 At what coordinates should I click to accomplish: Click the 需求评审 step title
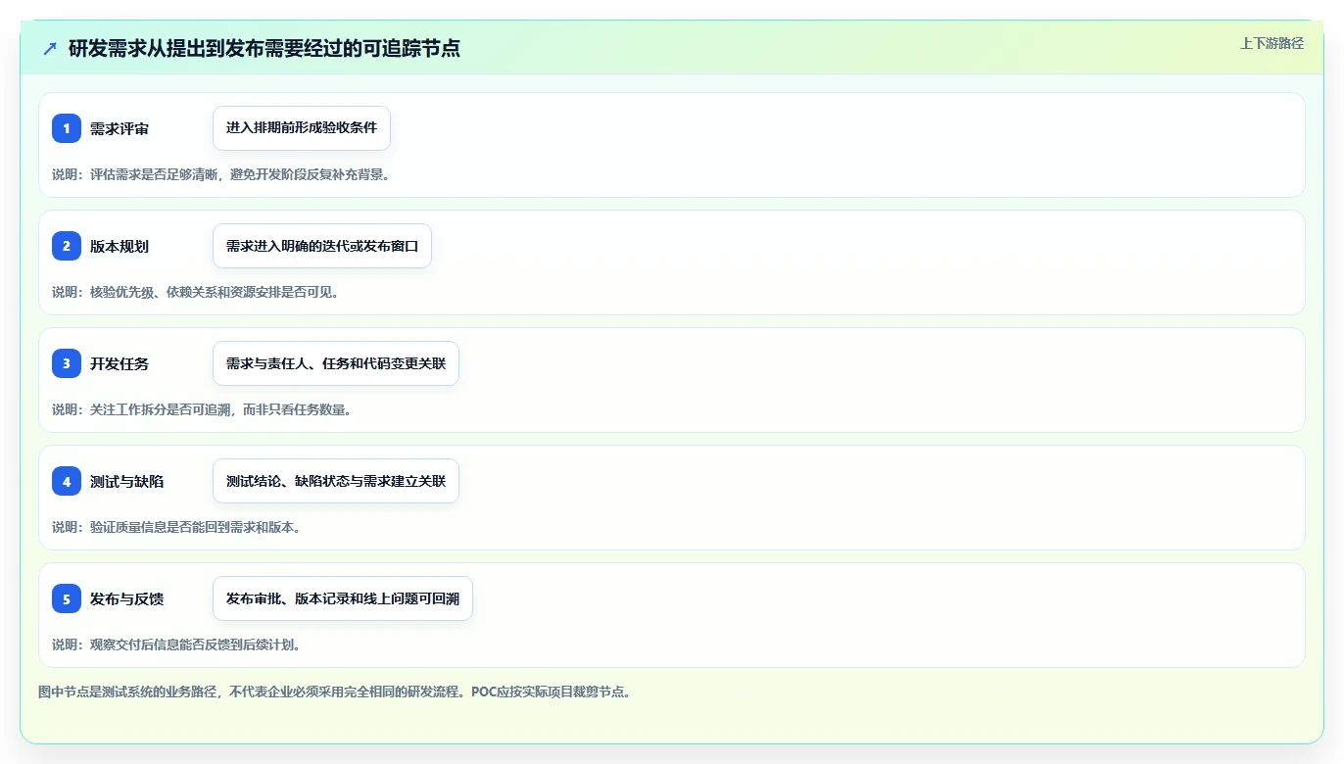120,129
